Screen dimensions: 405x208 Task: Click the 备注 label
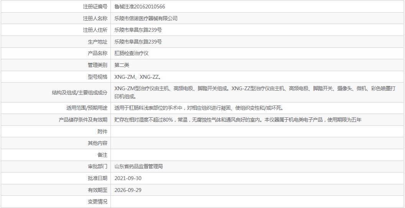(102, 155)
